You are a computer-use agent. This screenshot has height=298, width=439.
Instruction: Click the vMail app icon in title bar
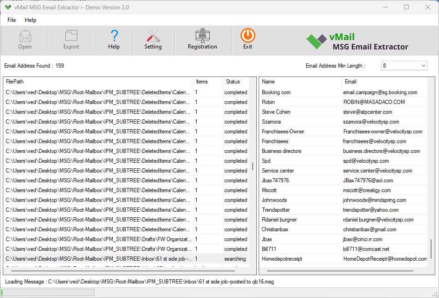pyautogui.click(x=8, y=7)
